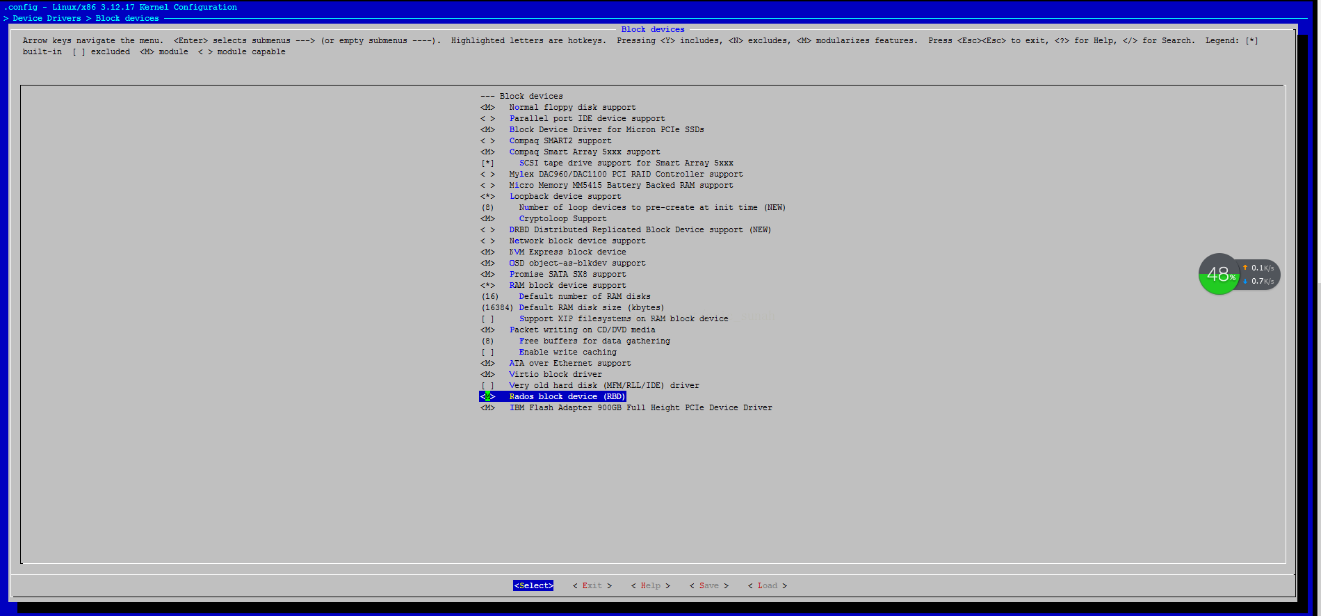Click the Block devices dialog title

pos(653,29)
